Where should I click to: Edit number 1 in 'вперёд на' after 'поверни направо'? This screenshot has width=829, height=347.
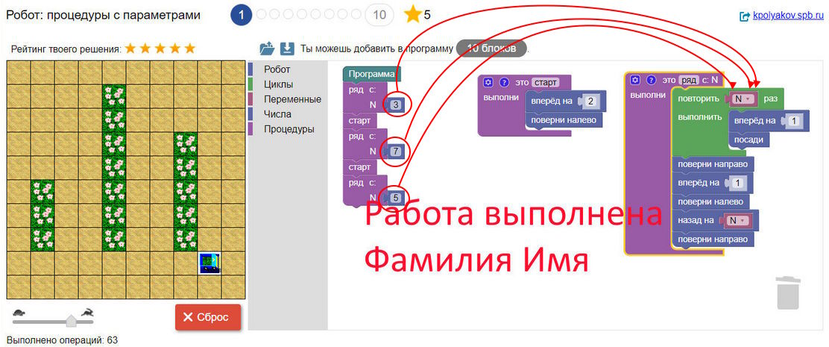tap(737, 183)
